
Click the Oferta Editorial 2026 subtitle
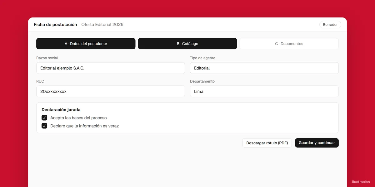click(x=102, y=25)
